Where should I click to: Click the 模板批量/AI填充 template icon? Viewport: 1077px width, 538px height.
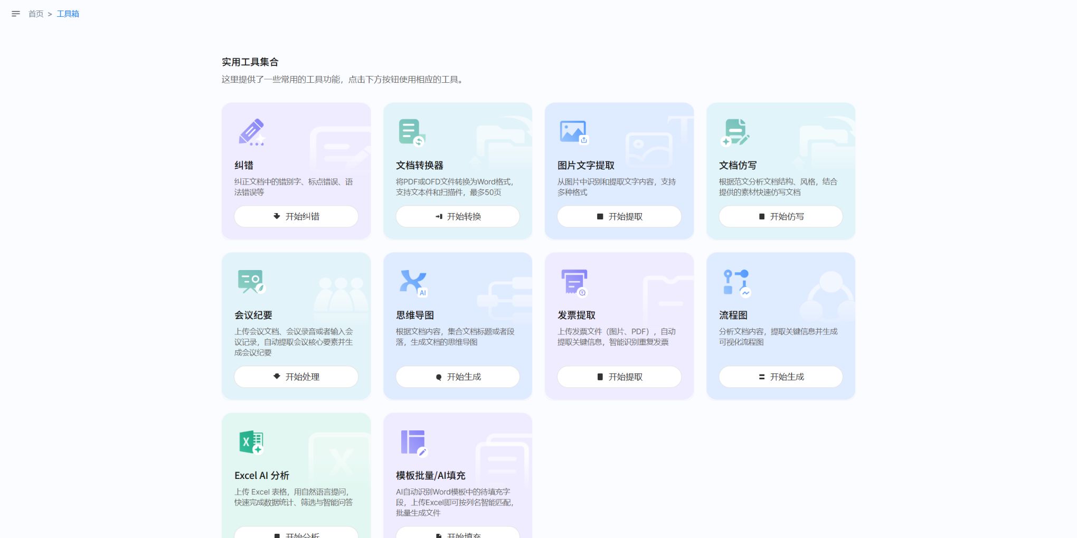(414, 443)
